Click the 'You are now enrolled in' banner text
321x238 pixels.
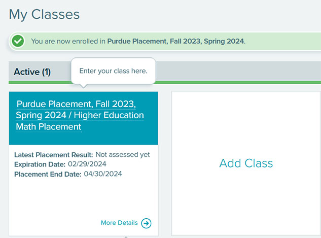(68, 41)
